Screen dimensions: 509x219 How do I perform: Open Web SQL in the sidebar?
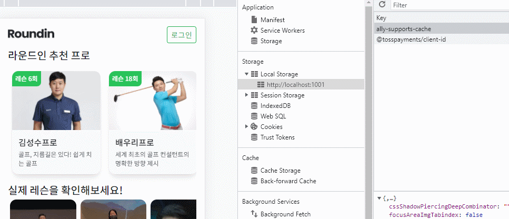click(273, 116)
